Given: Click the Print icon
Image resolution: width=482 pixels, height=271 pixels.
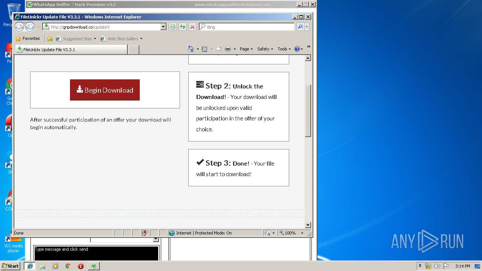Looking at the screenshot, I should coord(228,49).
